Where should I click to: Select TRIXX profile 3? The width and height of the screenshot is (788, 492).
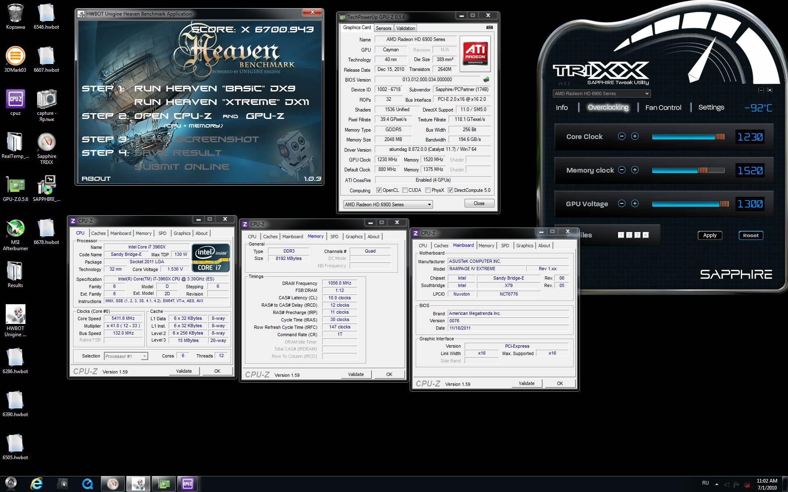(x=637, y=235)
